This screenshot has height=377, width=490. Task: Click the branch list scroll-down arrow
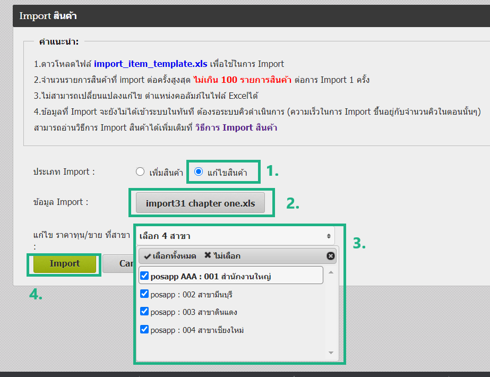[x=331, y=353]
